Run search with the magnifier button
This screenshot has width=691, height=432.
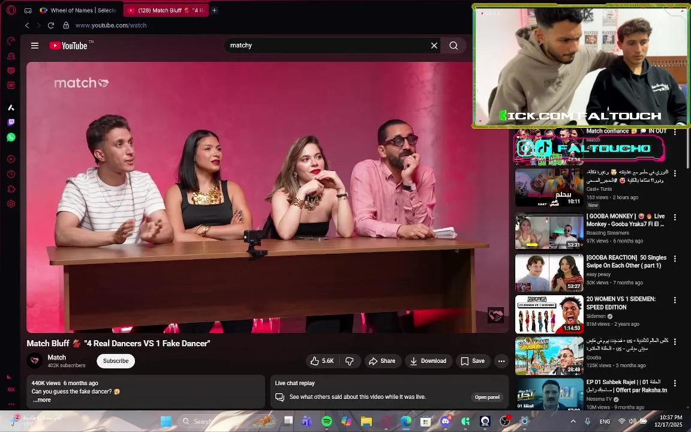point(453,46)
